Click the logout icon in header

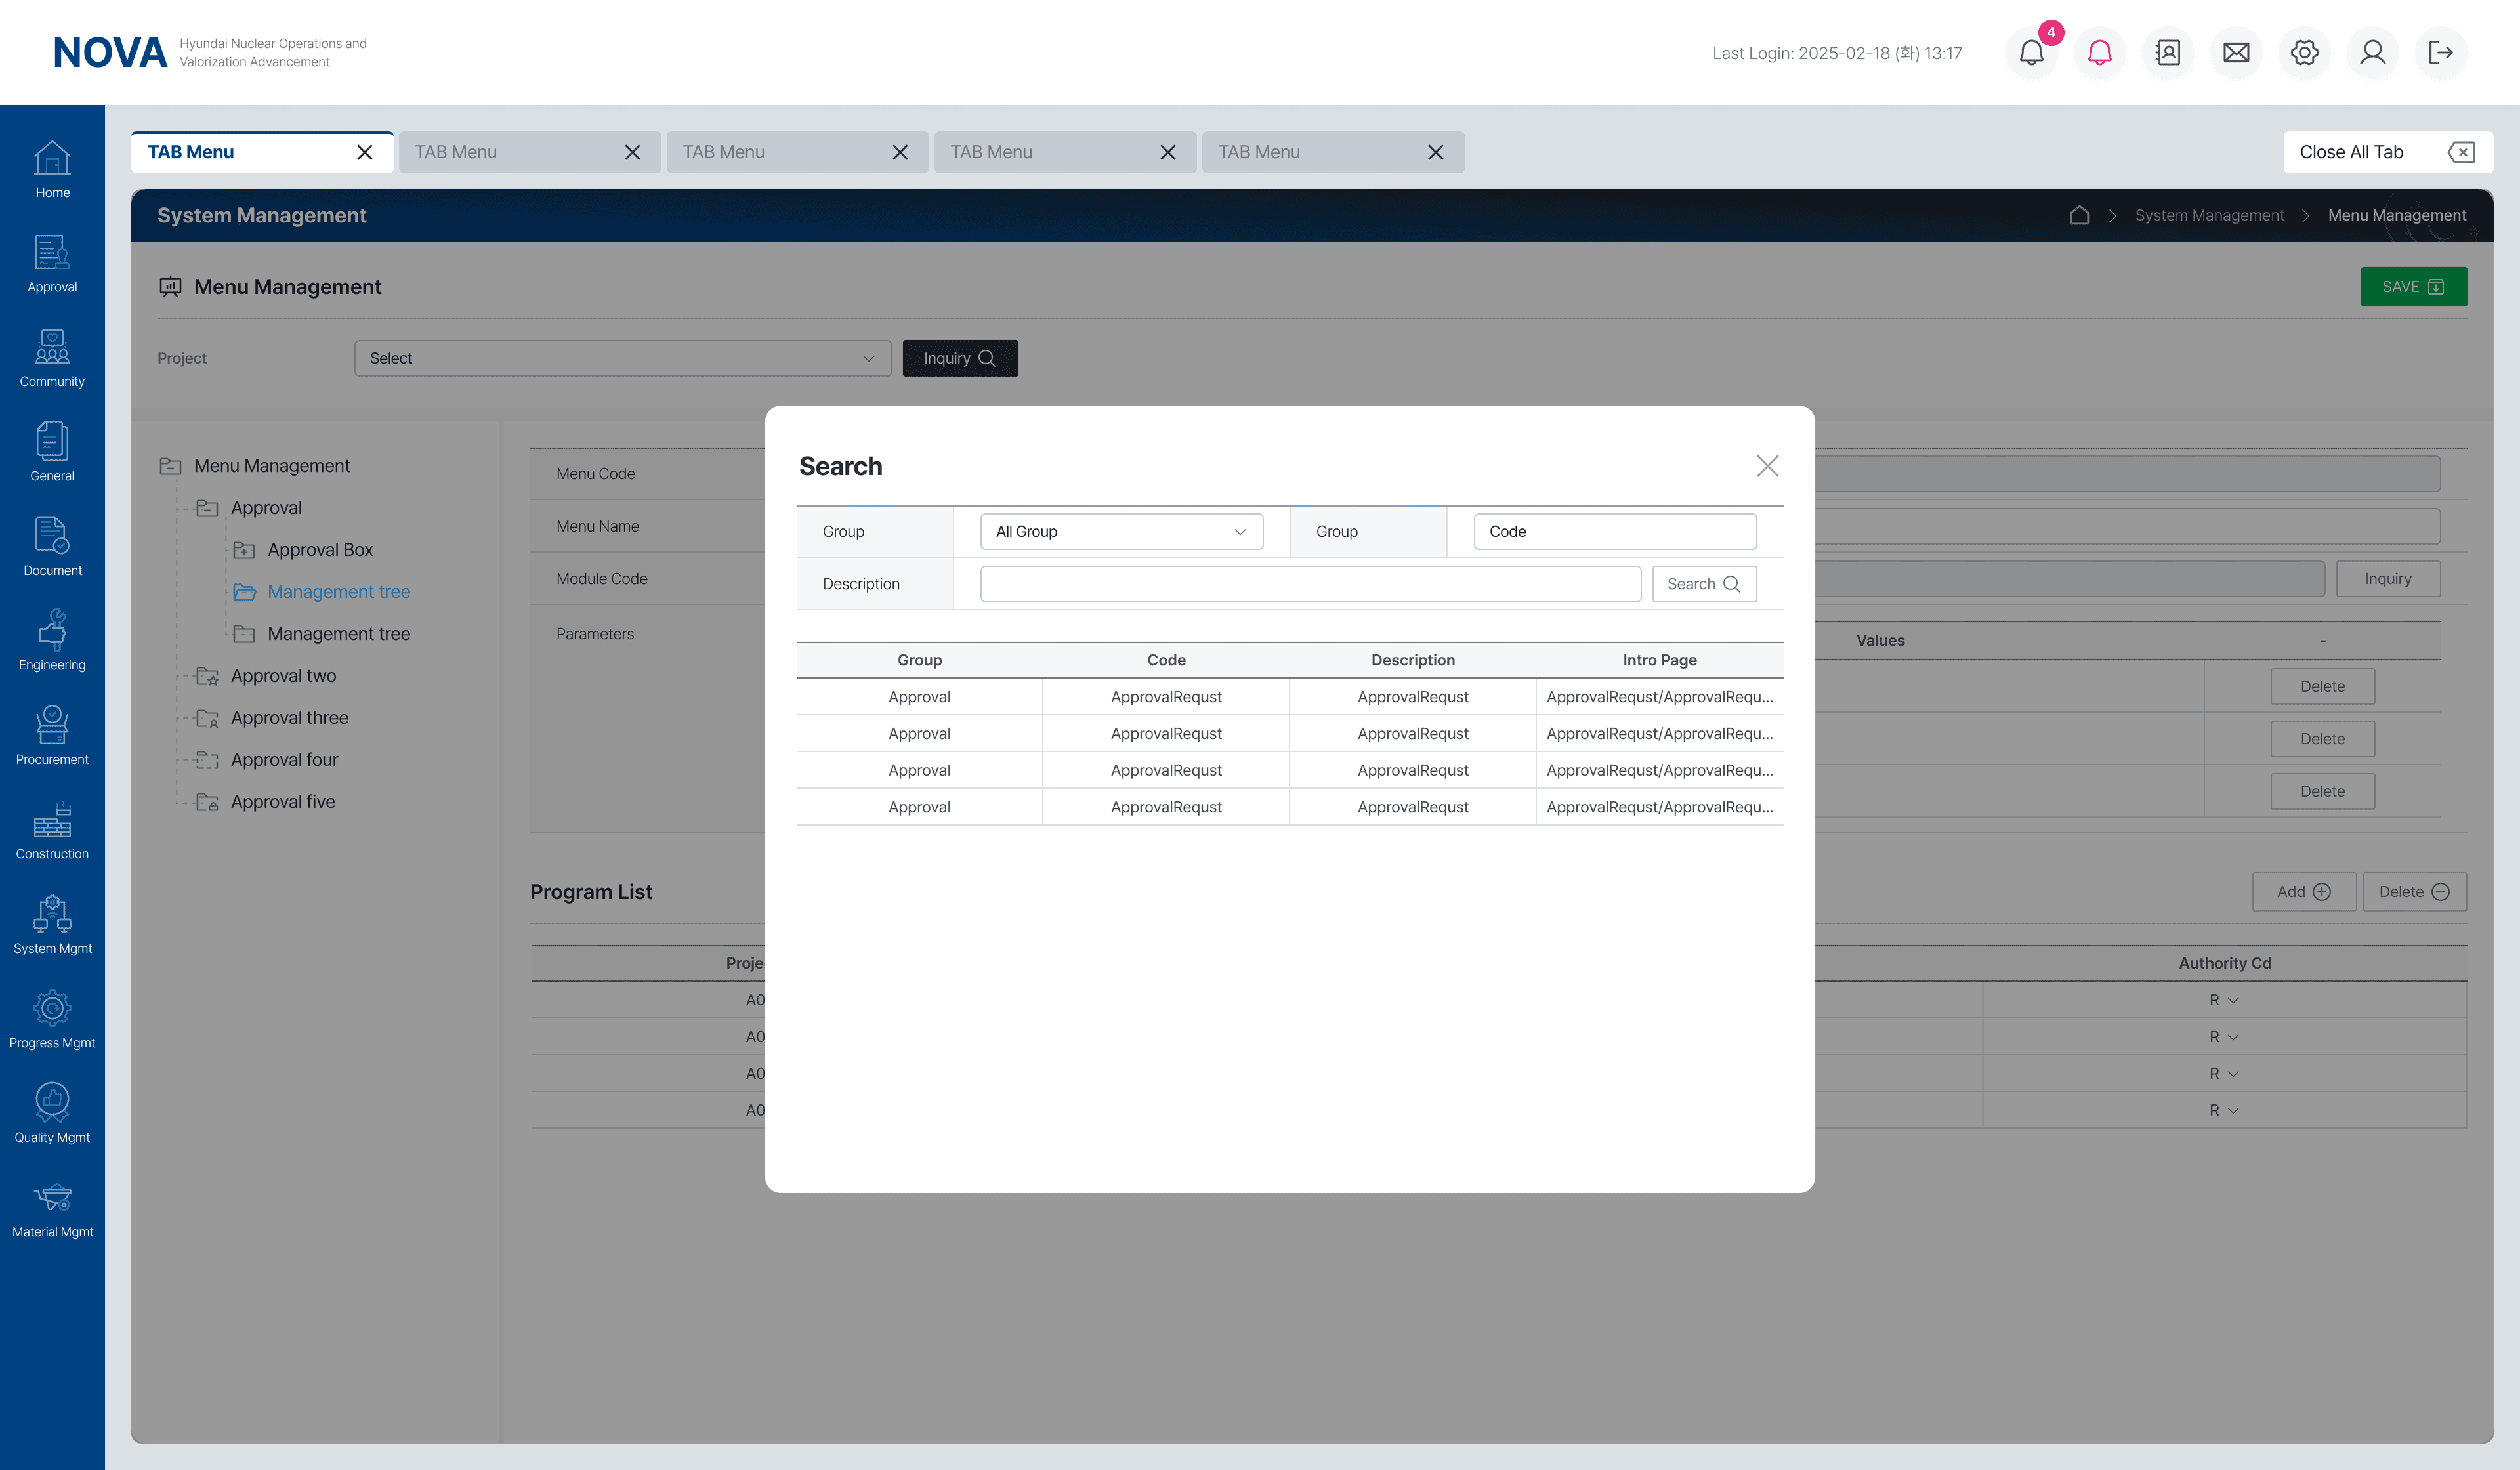click(x=2440, y=52)
